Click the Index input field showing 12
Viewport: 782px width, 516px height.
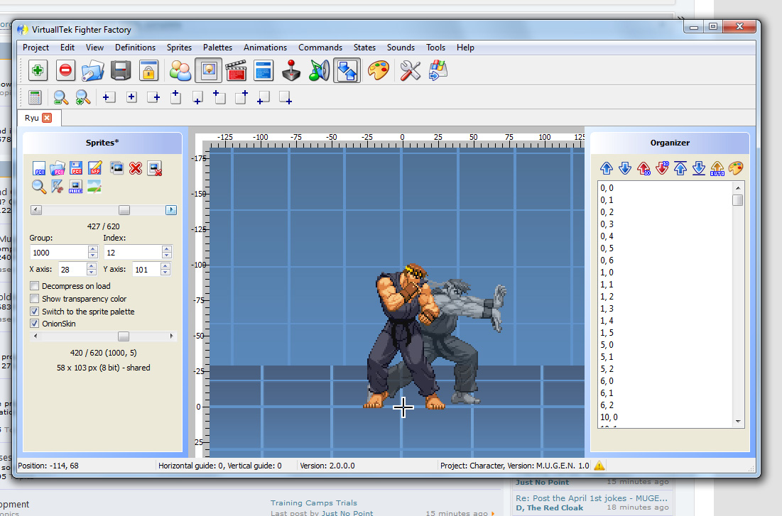(133, 252)
